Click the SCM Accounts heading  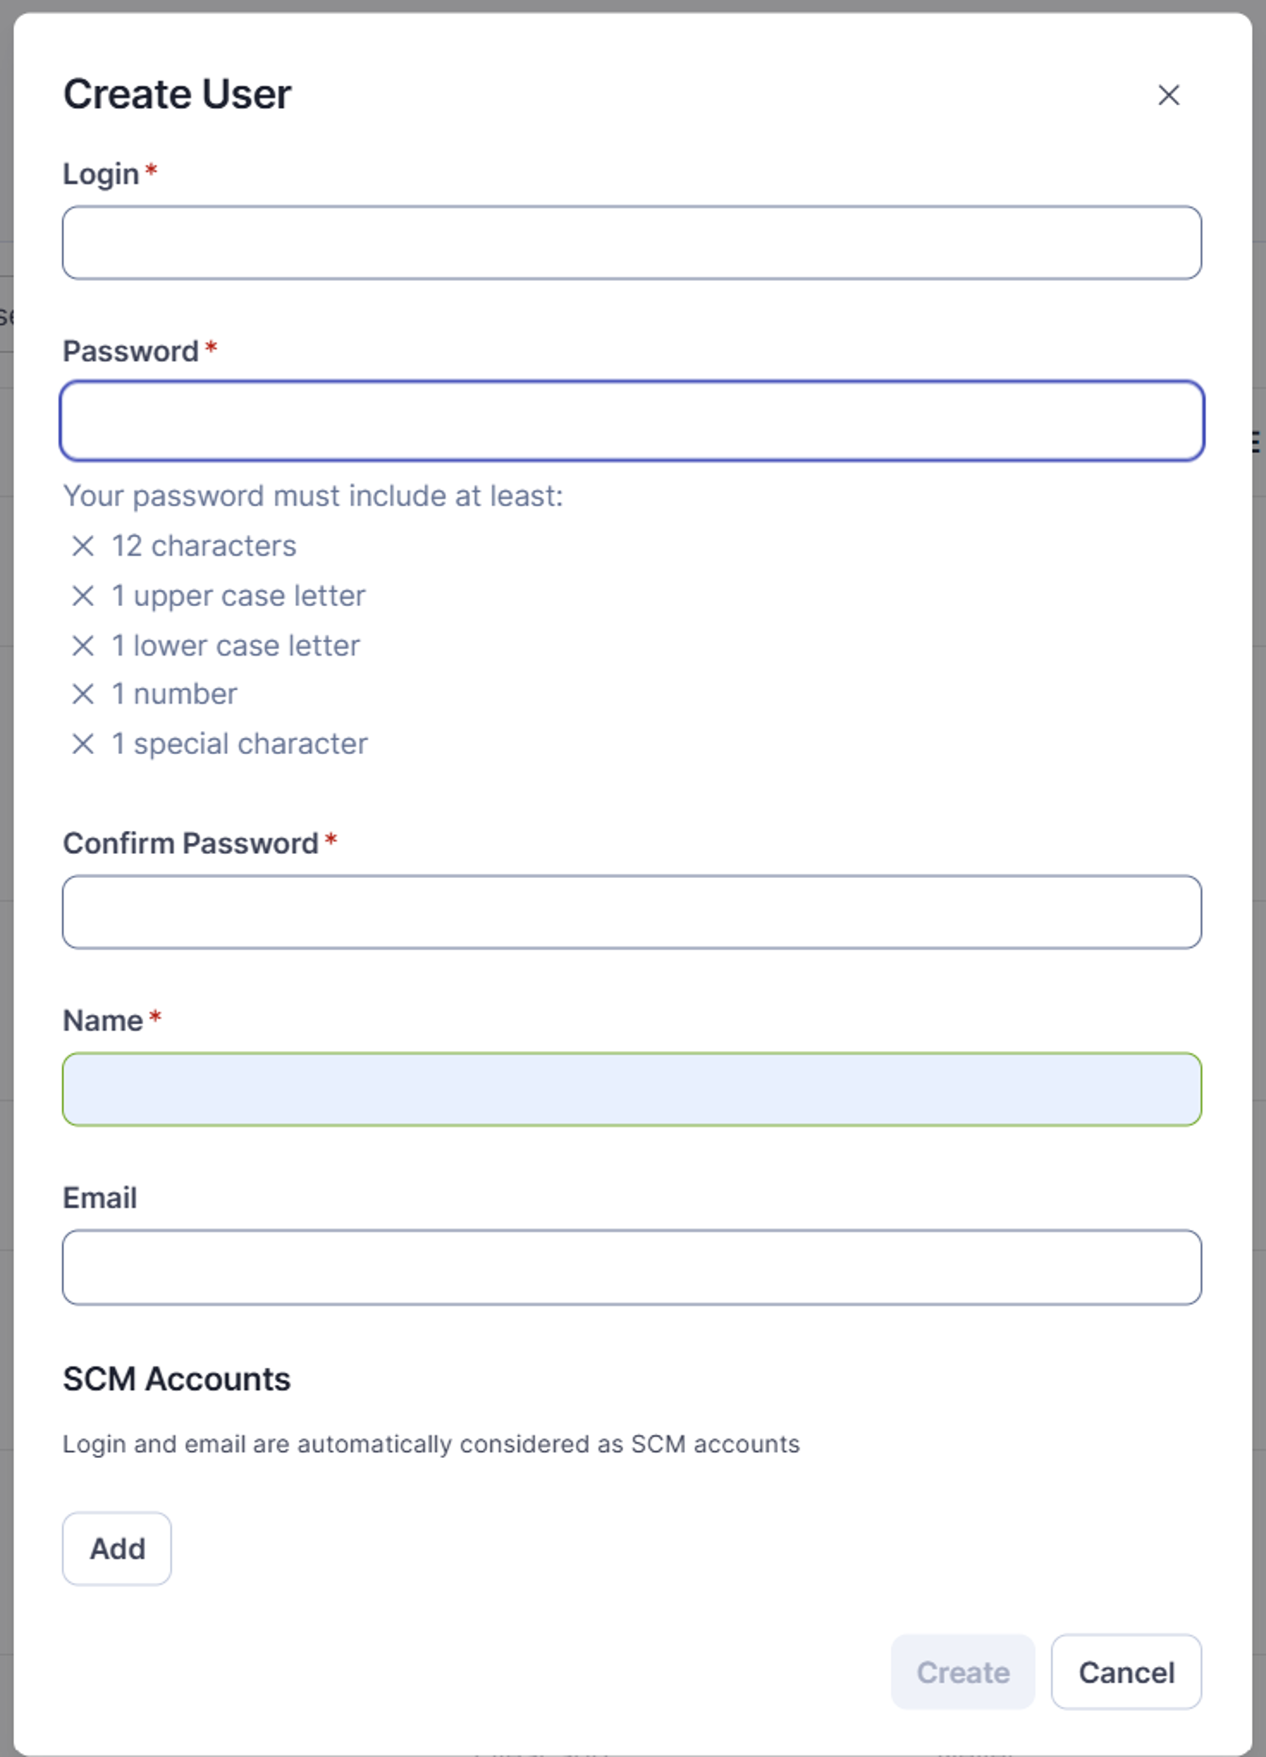tap(176, 1380)
